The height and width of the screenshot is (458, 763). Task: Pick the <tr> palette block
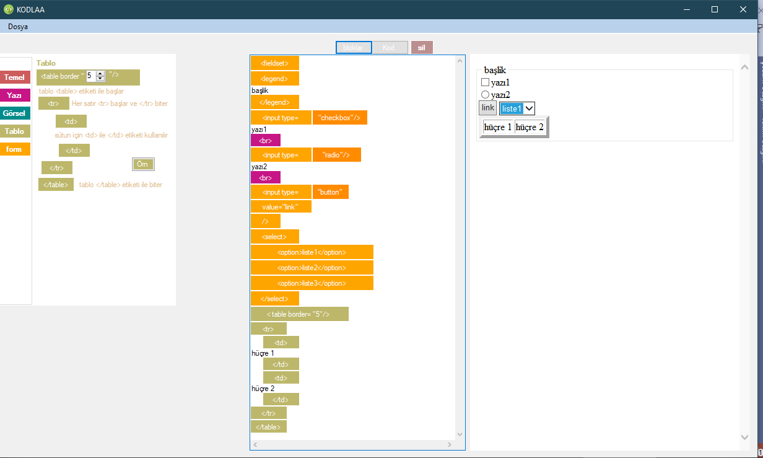pos(54,103)
